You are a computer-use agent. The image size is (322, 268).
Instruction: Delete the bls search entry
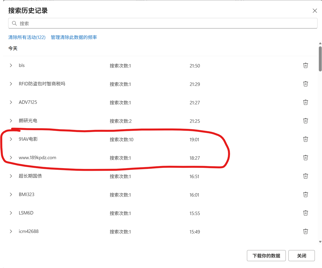[x=305, y=65]
